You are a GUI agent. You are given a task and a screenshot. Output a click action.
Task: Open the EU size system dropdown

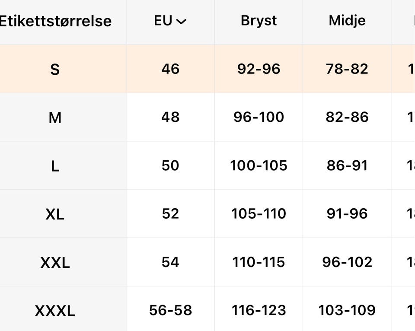pos(170,21)
